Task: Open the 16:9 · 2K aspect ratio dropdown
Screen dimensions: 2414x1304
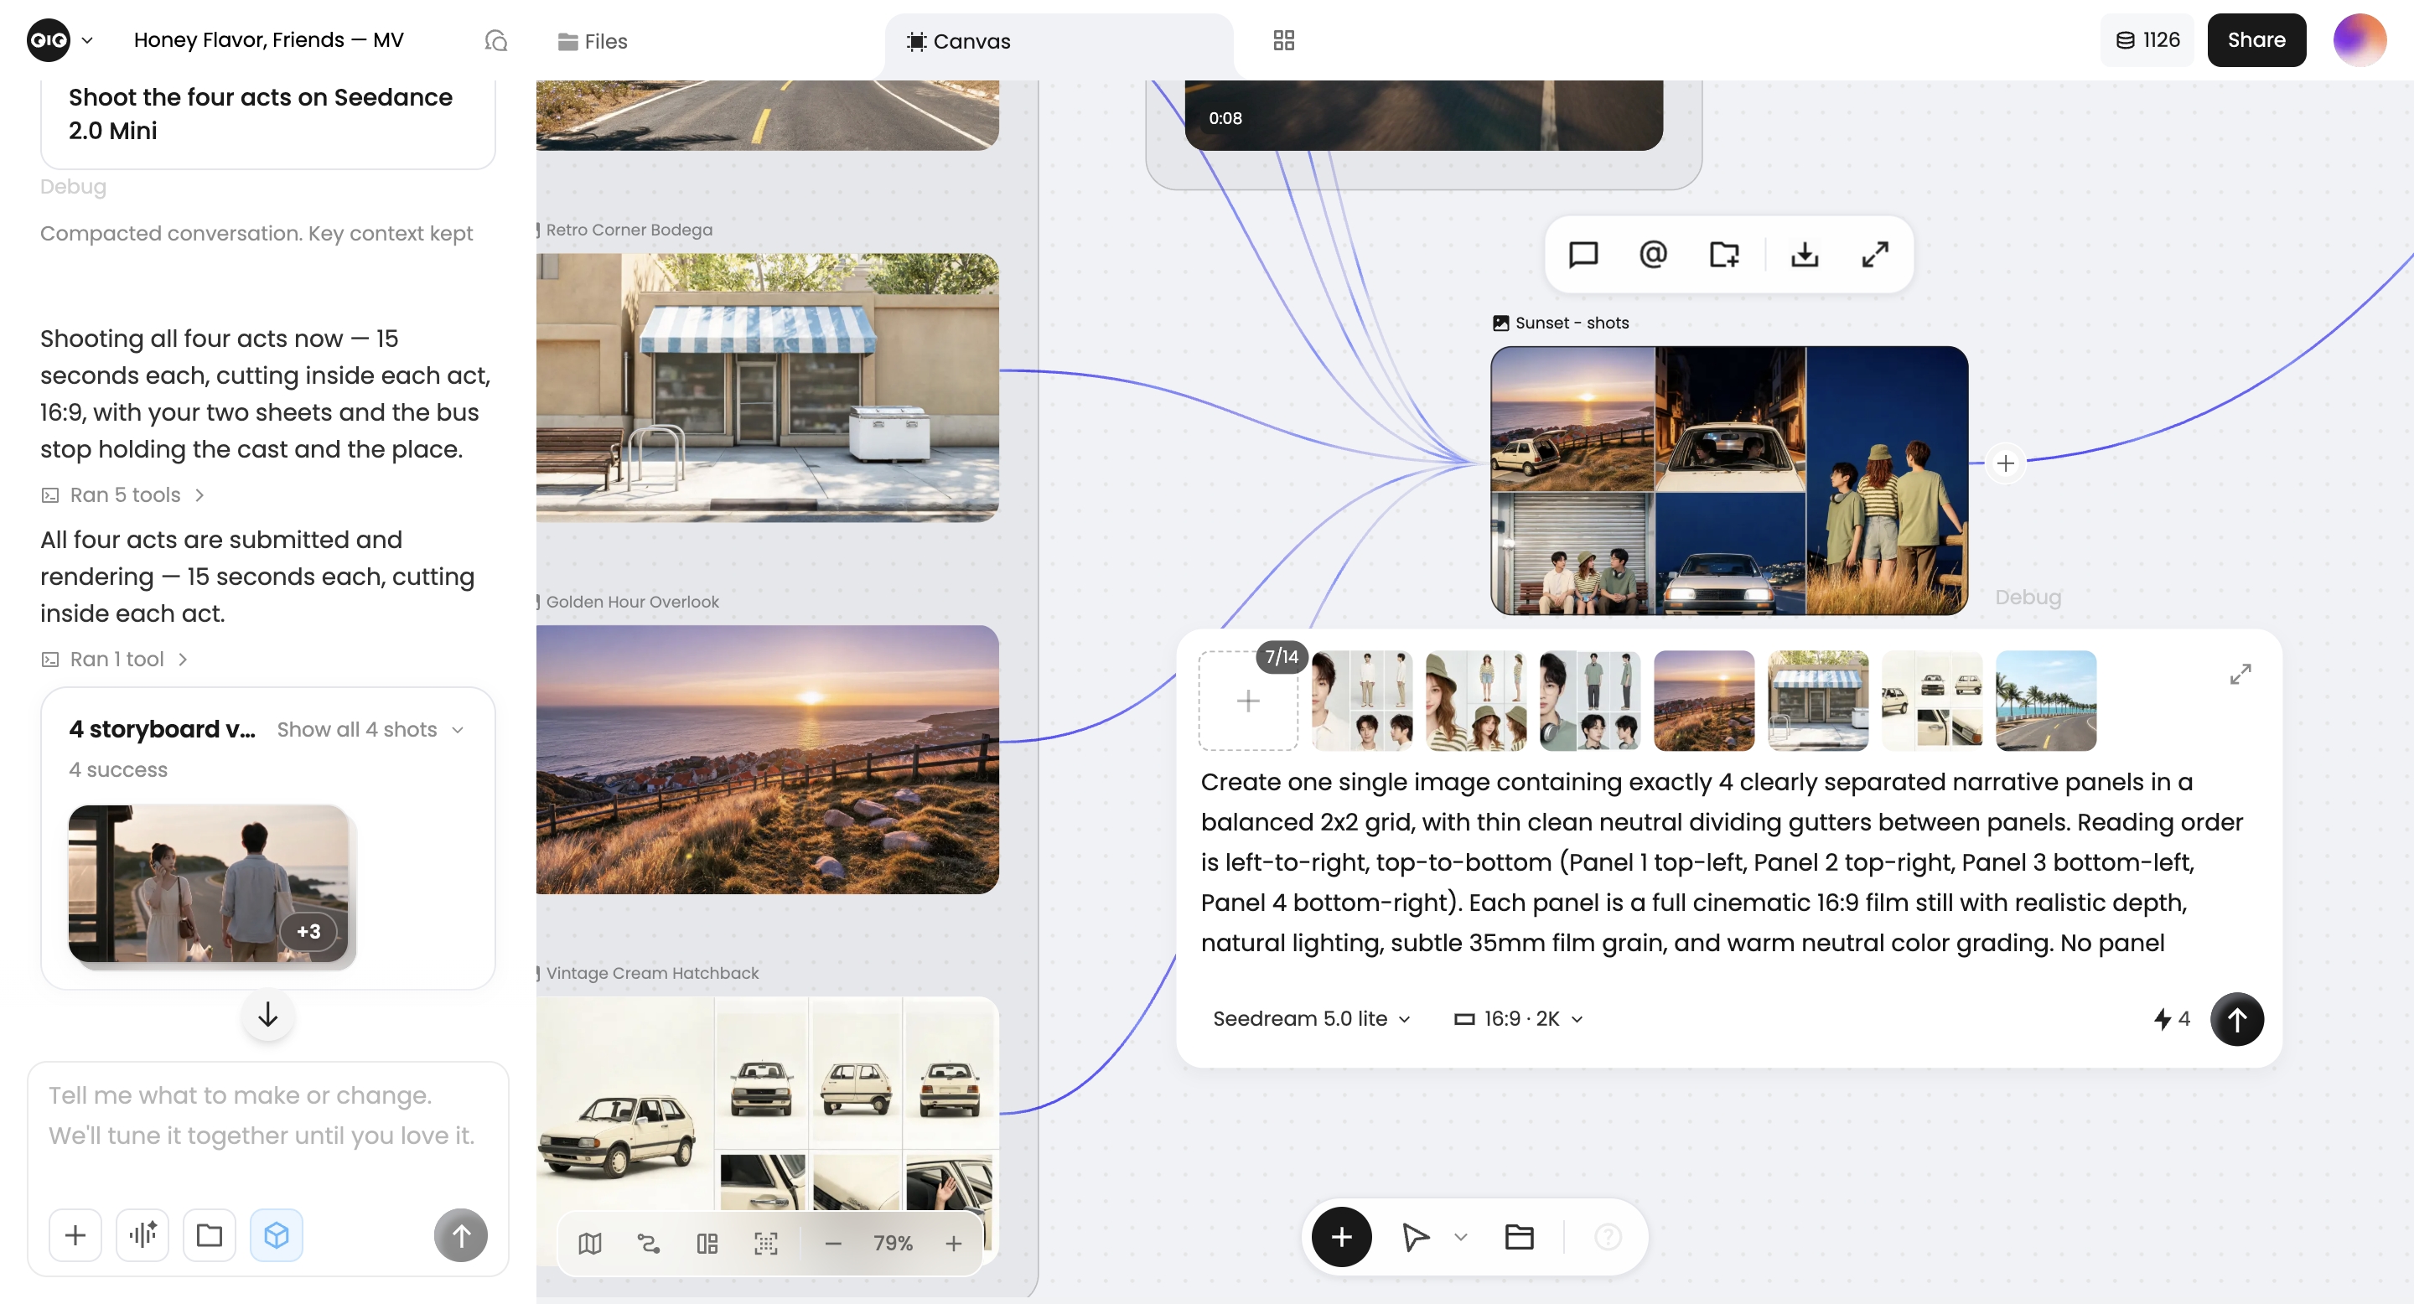Action: [x=1518, y=1018]
